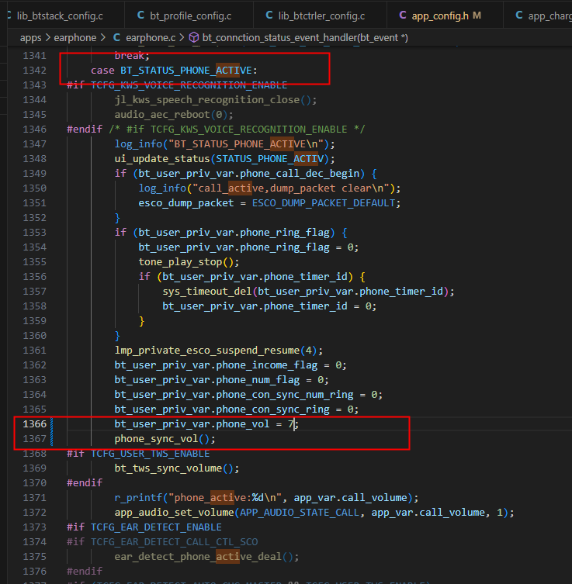This screenshot has height=584, width=572.
Task: Click the '#endif' on line 1370
Action: pos(85,483)
